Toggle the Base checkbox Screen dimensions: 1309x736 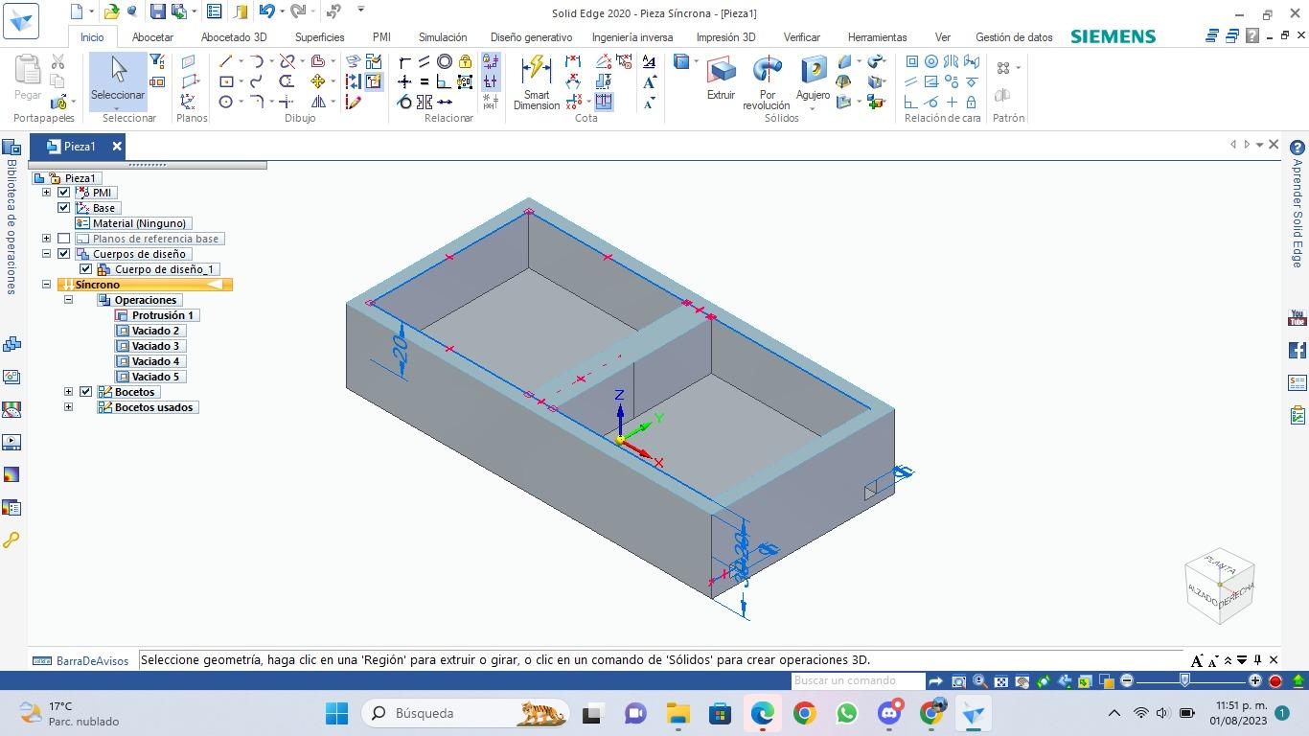pyautogui.click(x=64, y=208)
